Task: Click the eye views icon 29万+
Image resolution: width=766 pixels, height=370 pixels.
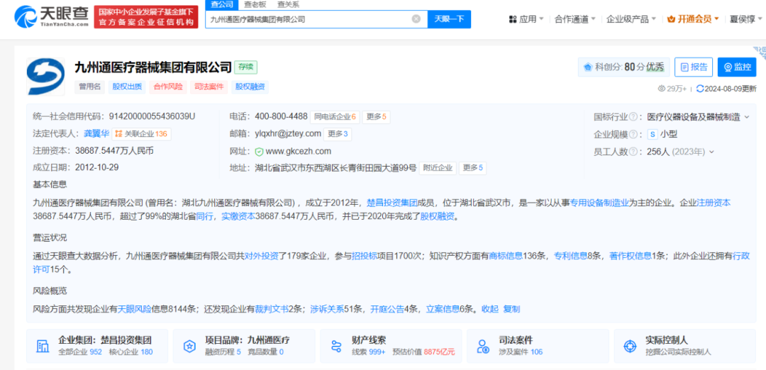Action: [x=662, y=89]
